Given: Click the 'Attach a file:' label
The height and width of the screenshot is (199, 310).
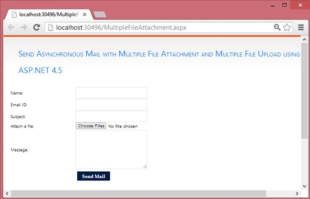Looking at the screenshot, I should point(22,126).
